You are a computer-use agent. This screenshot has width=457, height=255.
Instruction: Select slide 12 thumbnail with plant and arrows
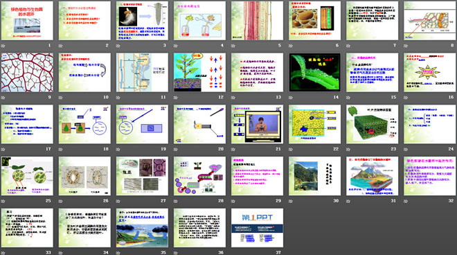(x=199, y=72)
